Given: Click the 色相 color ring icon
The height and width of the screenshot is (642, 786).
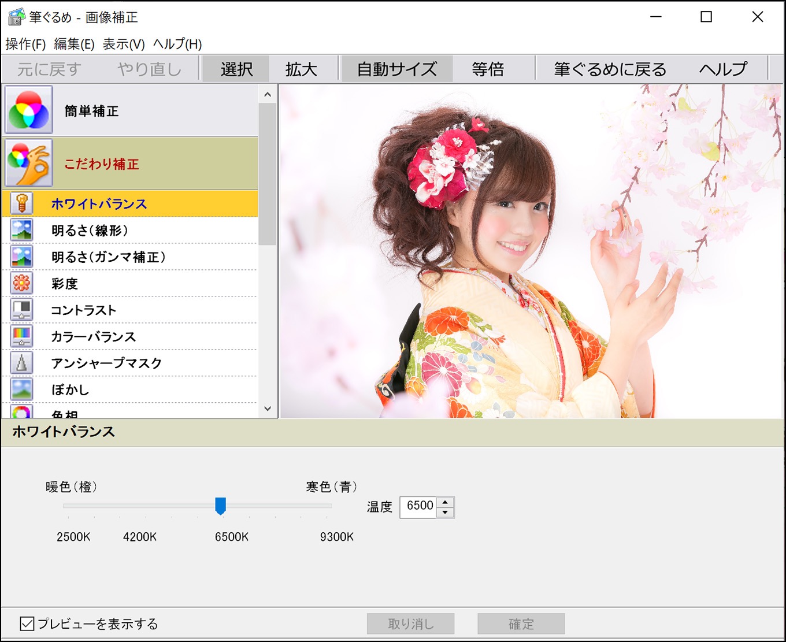Looking at the screenshot, I should (x=22, y=411).
